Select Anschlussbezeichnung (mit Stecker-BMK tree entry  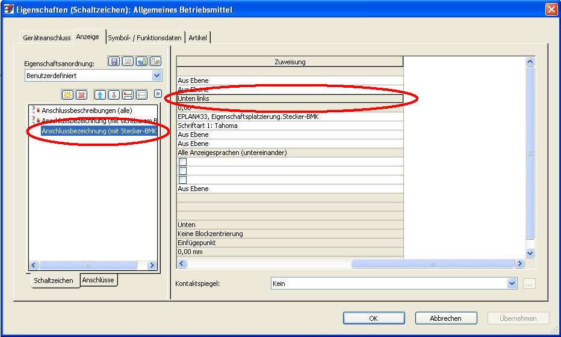tap(99, 131)
